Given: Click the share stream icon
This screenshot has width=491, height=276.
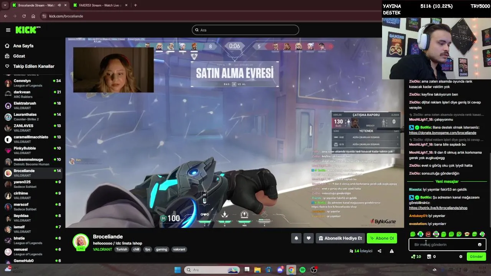Looking at the screenshot, I should tap(379, 251).
